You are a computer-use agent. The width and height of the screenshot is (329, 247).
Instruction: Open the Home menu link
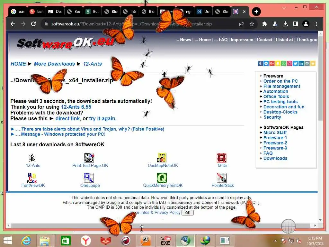click(x=203, y=40)
